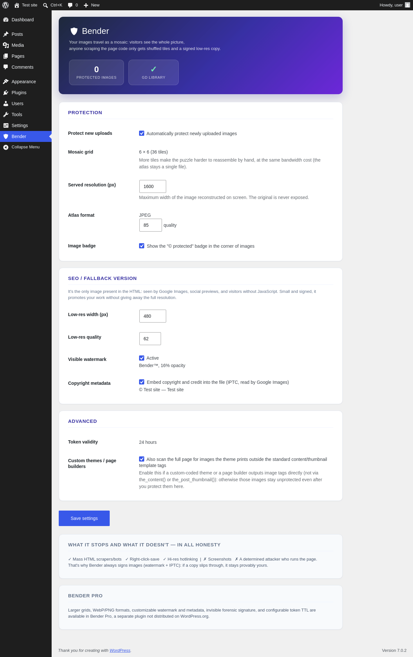The width and height of the screenshot is (413, 657).
Task: Click the 'SEO / FALLBACK VERSION' heading
Action: coord(102,278)
